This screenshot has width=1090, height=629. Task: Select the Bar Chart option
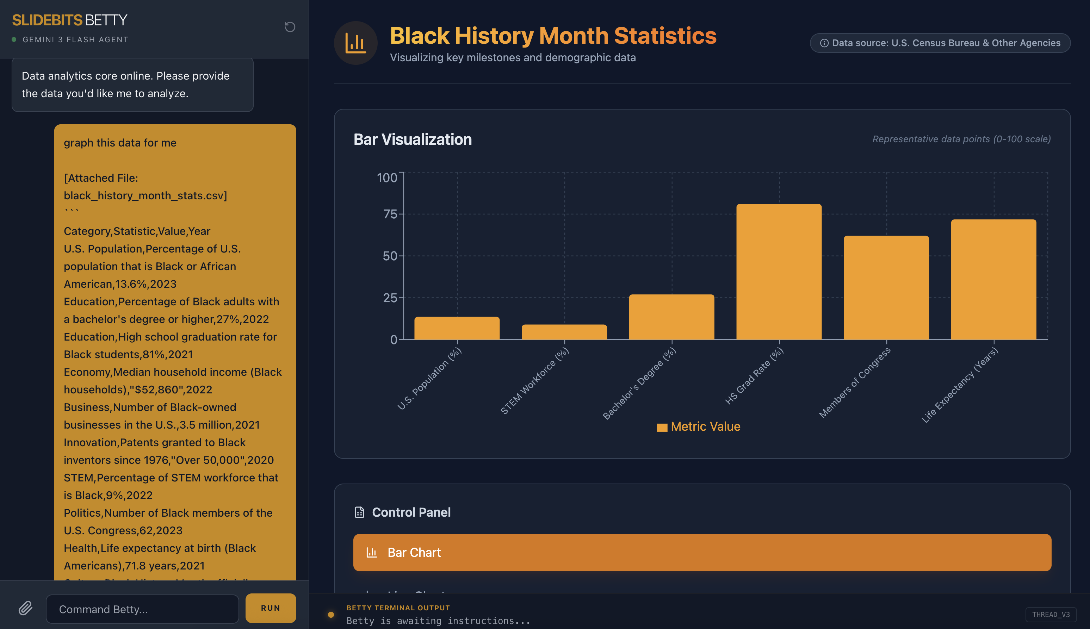click(x=702, y=552)
